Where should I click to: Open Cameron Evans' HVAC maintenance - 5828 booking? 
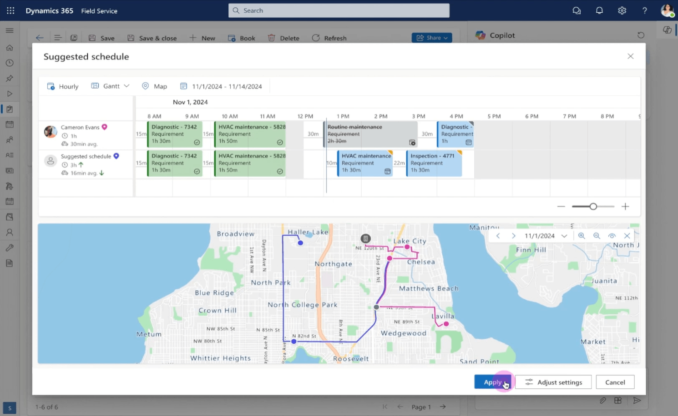pyautogui.click(x=250, y=134)
